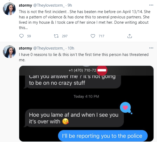Click the heart reaction bubble in the screenshot
157x142 pixels.
(126, 108)
